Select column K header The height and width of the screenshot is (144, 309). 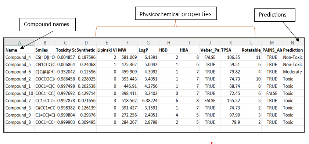click(231, 43)
